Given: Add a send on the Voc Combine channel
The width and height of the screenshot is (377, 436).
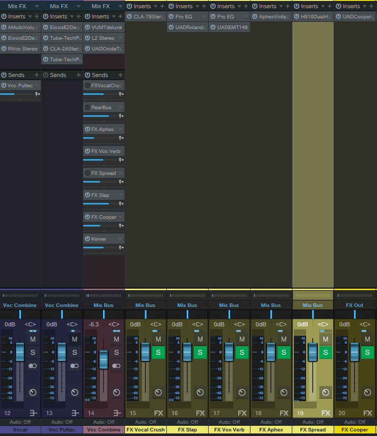Looking at the screenshot, I should tap(120, 75).
